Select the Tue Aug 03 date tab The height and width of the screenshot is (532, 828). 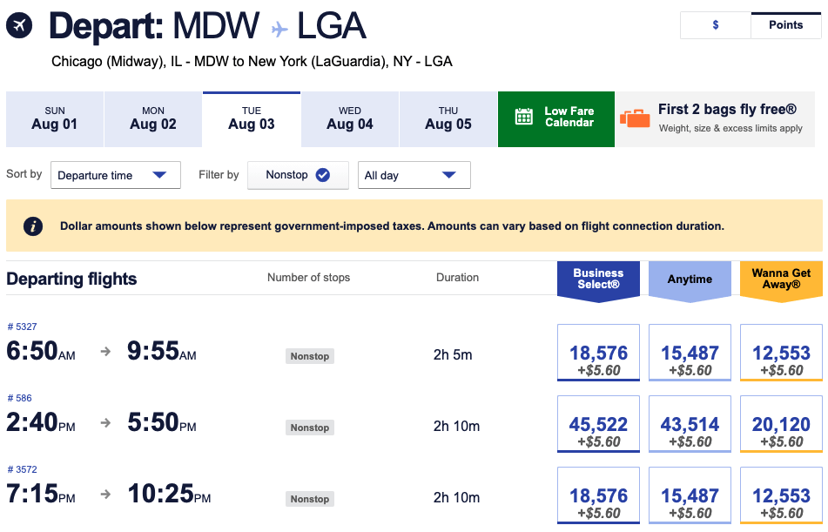[x=252, y=118]
